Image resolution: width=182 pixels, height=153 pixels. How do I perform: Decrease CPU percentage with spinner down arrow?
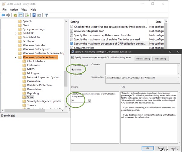click(89, 101)
